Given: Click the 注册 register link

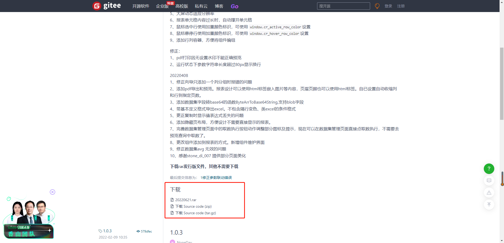Looking at the screenshot, I should click(x=401, y=6).
